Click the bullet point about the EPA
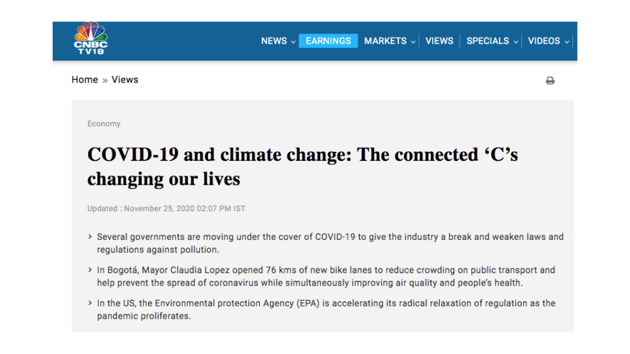The height and width of the screenshot is (354, 630). (x=326, y=309)
